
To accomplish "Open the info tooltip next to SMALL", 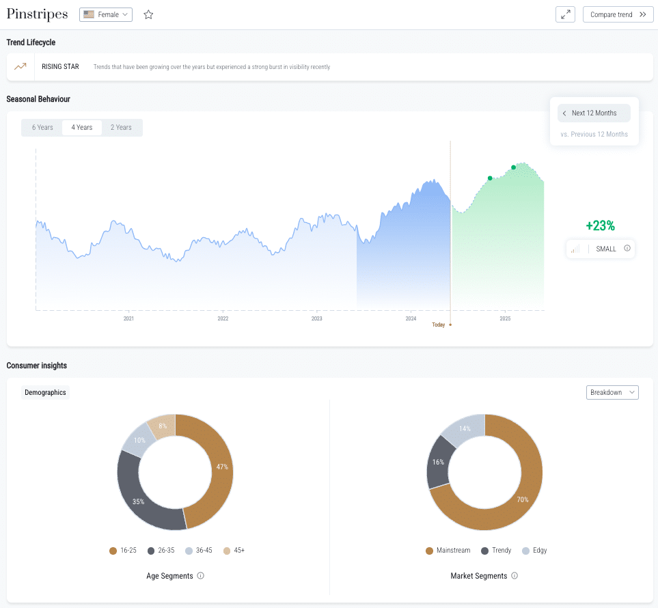I will pos(626,249).
